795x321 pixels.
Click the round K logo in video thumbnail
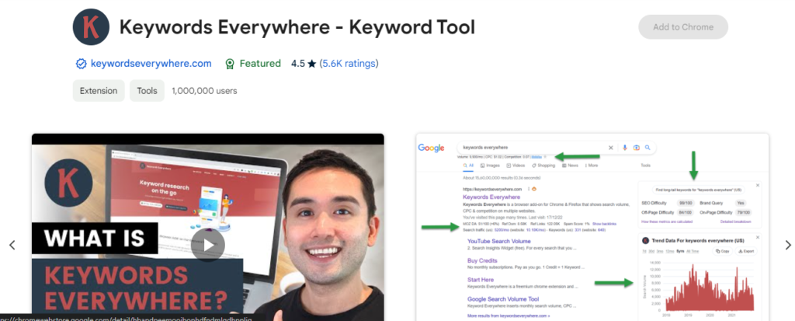pyautogui.click(x=68, y=183)
